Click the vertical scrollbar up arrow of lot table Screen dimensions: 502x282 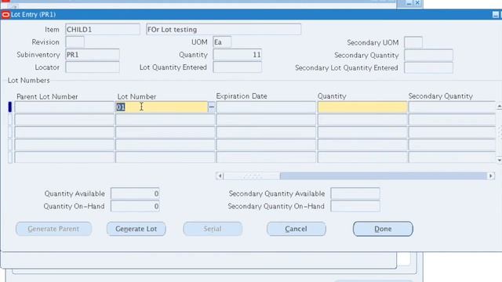499,107
